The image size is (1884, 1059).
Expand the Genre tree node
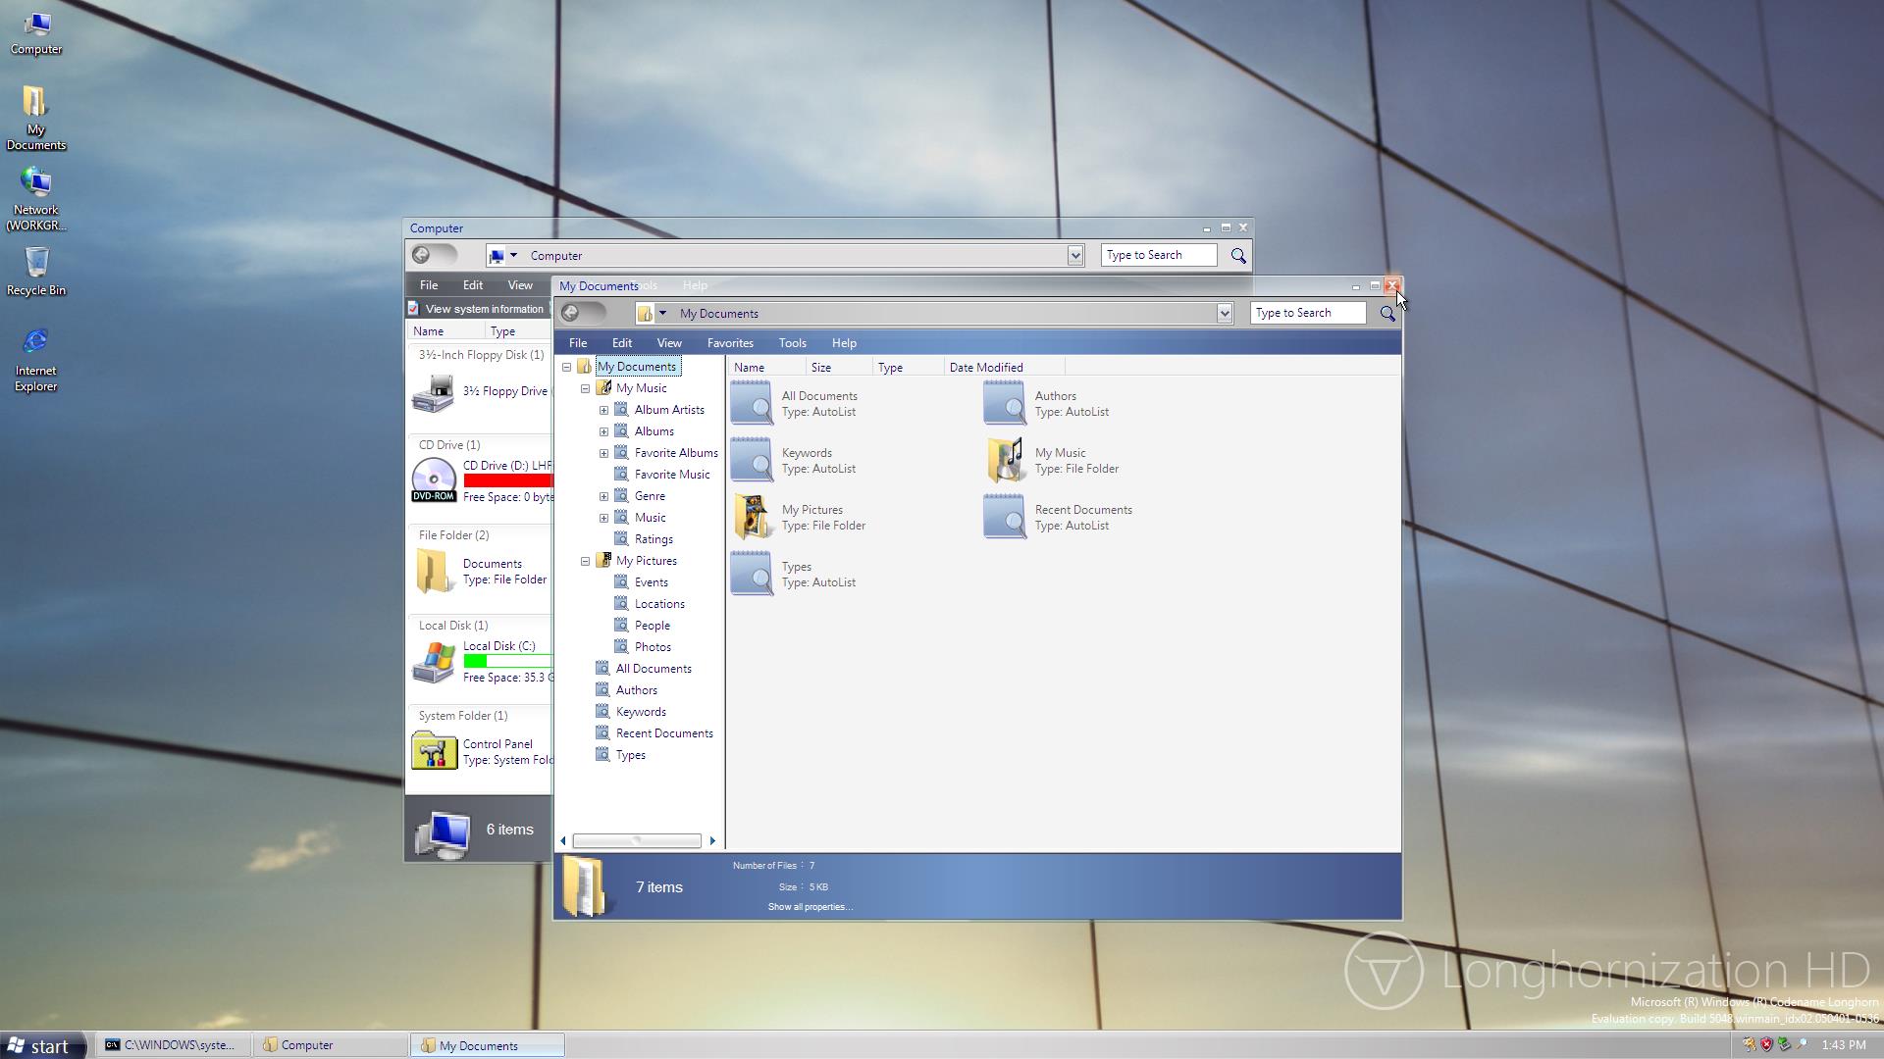point(604,496)
